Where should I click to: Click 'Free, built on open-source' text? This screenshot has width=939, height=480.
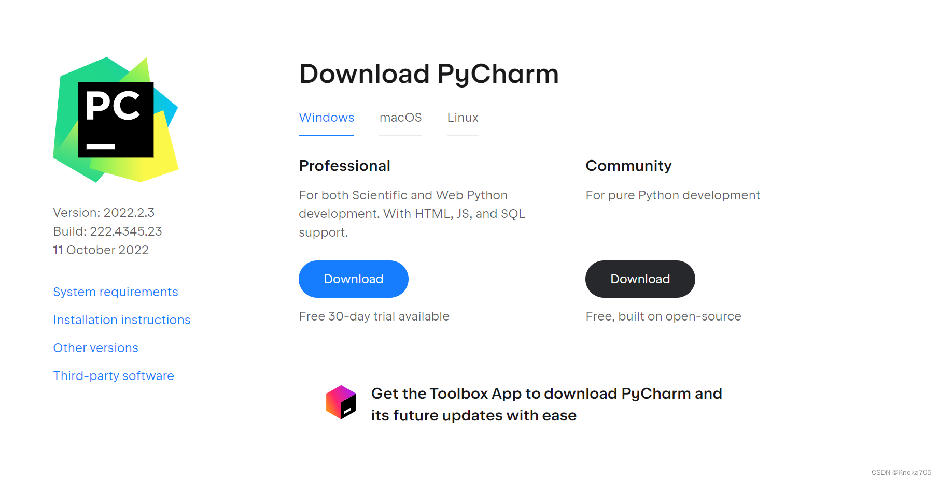663,316
